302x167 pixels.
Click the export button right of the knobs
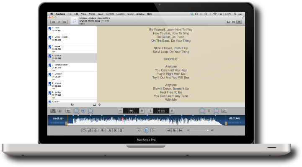coord(224,111)
